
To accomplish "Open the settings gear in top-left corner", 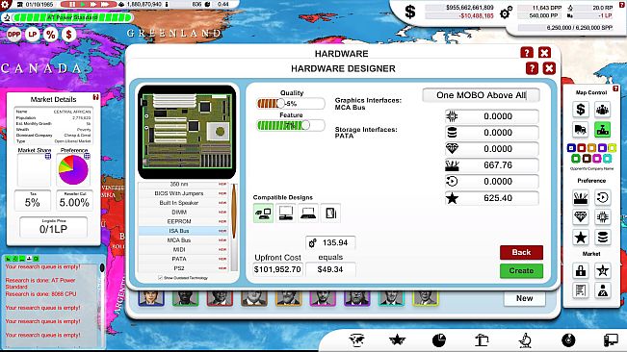I will (x=5, y=4).
